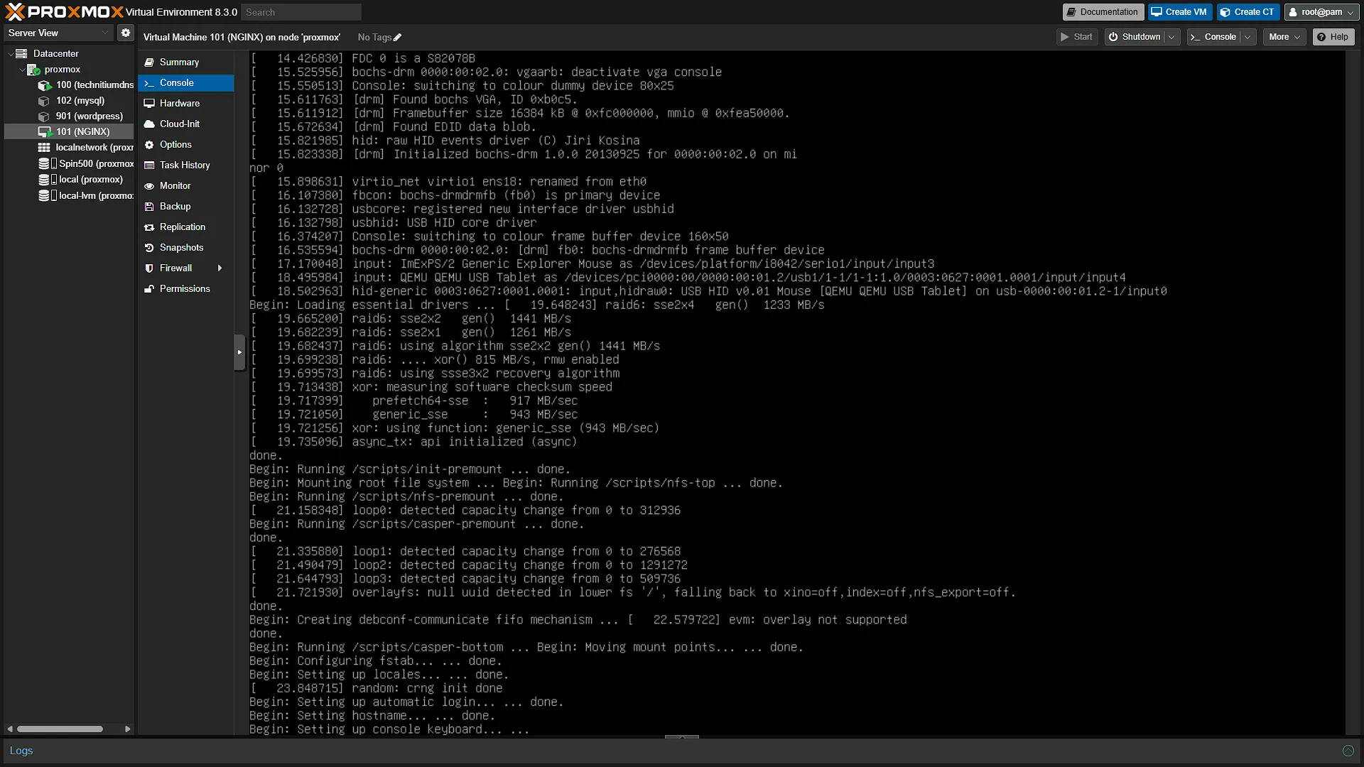Edit tags with the pencil icon

[398, 38]
